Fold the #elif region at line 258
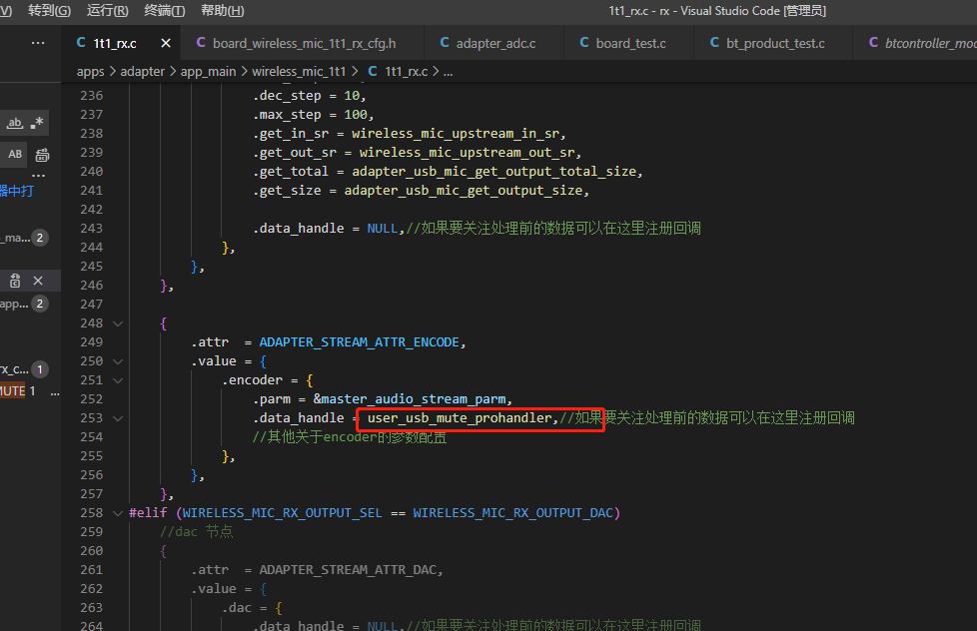Screen dimensions: 977x631 [118, 513]
